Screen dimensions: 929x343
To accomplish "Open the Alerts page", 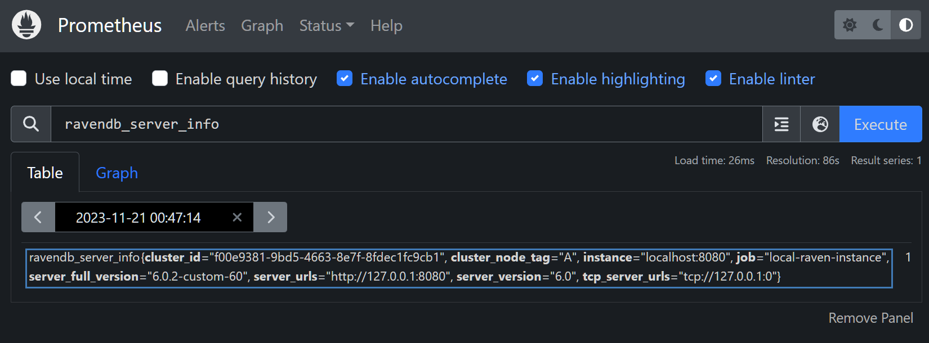I will (206, 26).
